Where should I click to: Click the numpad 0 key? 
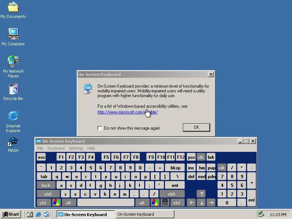coord(226,203)
